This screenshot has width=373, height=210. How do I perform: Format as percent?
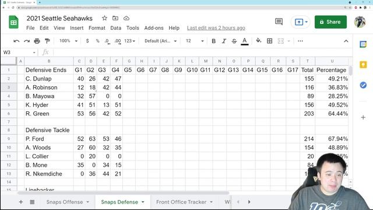(97, 41)
